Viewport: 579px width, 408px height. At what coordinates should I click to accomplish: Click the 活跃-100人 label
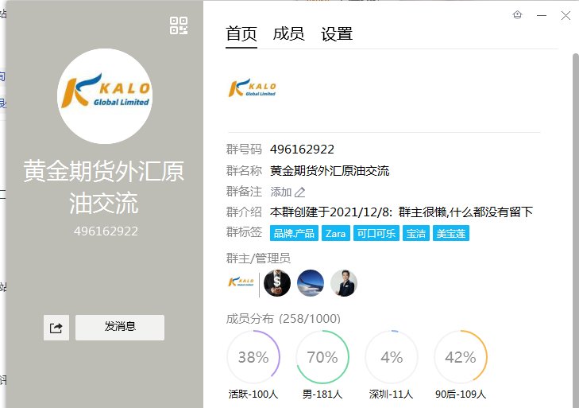pos(253,394)
